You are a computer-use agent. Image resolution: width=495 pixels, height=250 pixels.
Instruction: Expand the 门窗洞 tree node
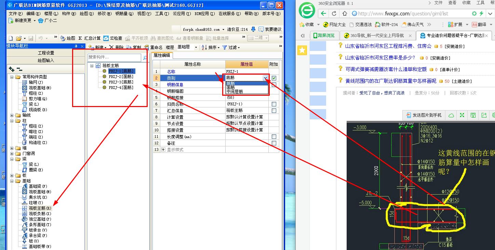[12, 154]
